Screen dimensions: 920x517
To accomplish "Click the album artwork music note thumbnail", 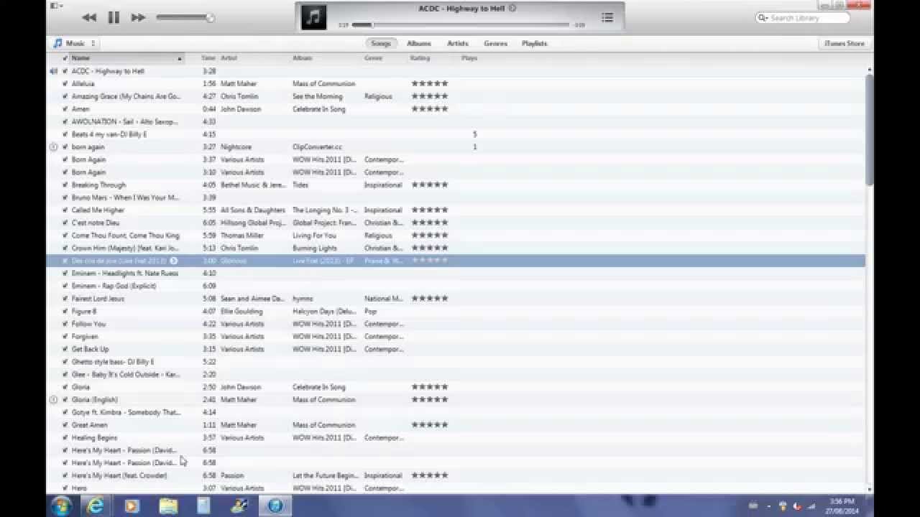I will [x=313, y=17].
